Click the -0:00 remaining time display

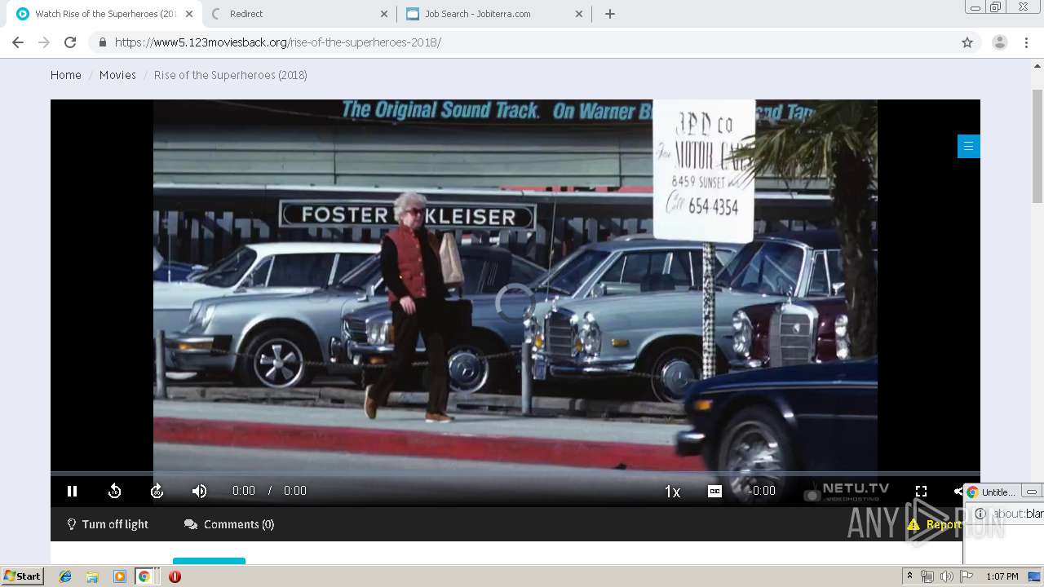pyautogui.click(x=762, y=491)
